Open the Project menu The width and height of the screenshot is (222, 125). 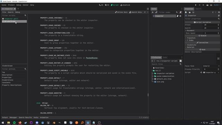11,5
